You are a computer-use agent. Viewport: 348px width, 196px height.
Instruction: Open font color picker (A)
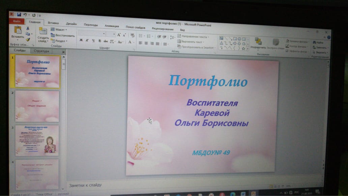pyautogui.click(x=130, y=42)
